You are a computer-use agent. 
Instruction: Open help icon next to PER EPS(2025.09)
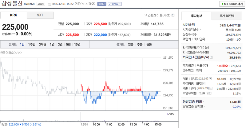[x=210, y=79]
